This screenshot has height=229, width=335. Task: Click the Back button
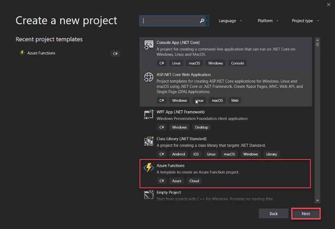pos(273,214)
